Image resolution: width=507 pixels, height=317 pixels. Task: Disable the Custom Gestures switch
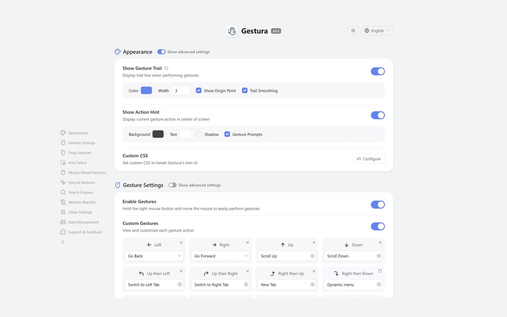[x=378, y=226]
